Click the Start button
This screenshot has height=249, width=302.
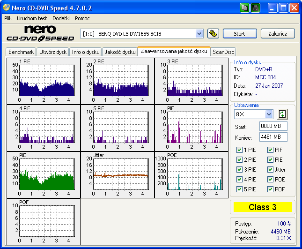tap(240, 34)
